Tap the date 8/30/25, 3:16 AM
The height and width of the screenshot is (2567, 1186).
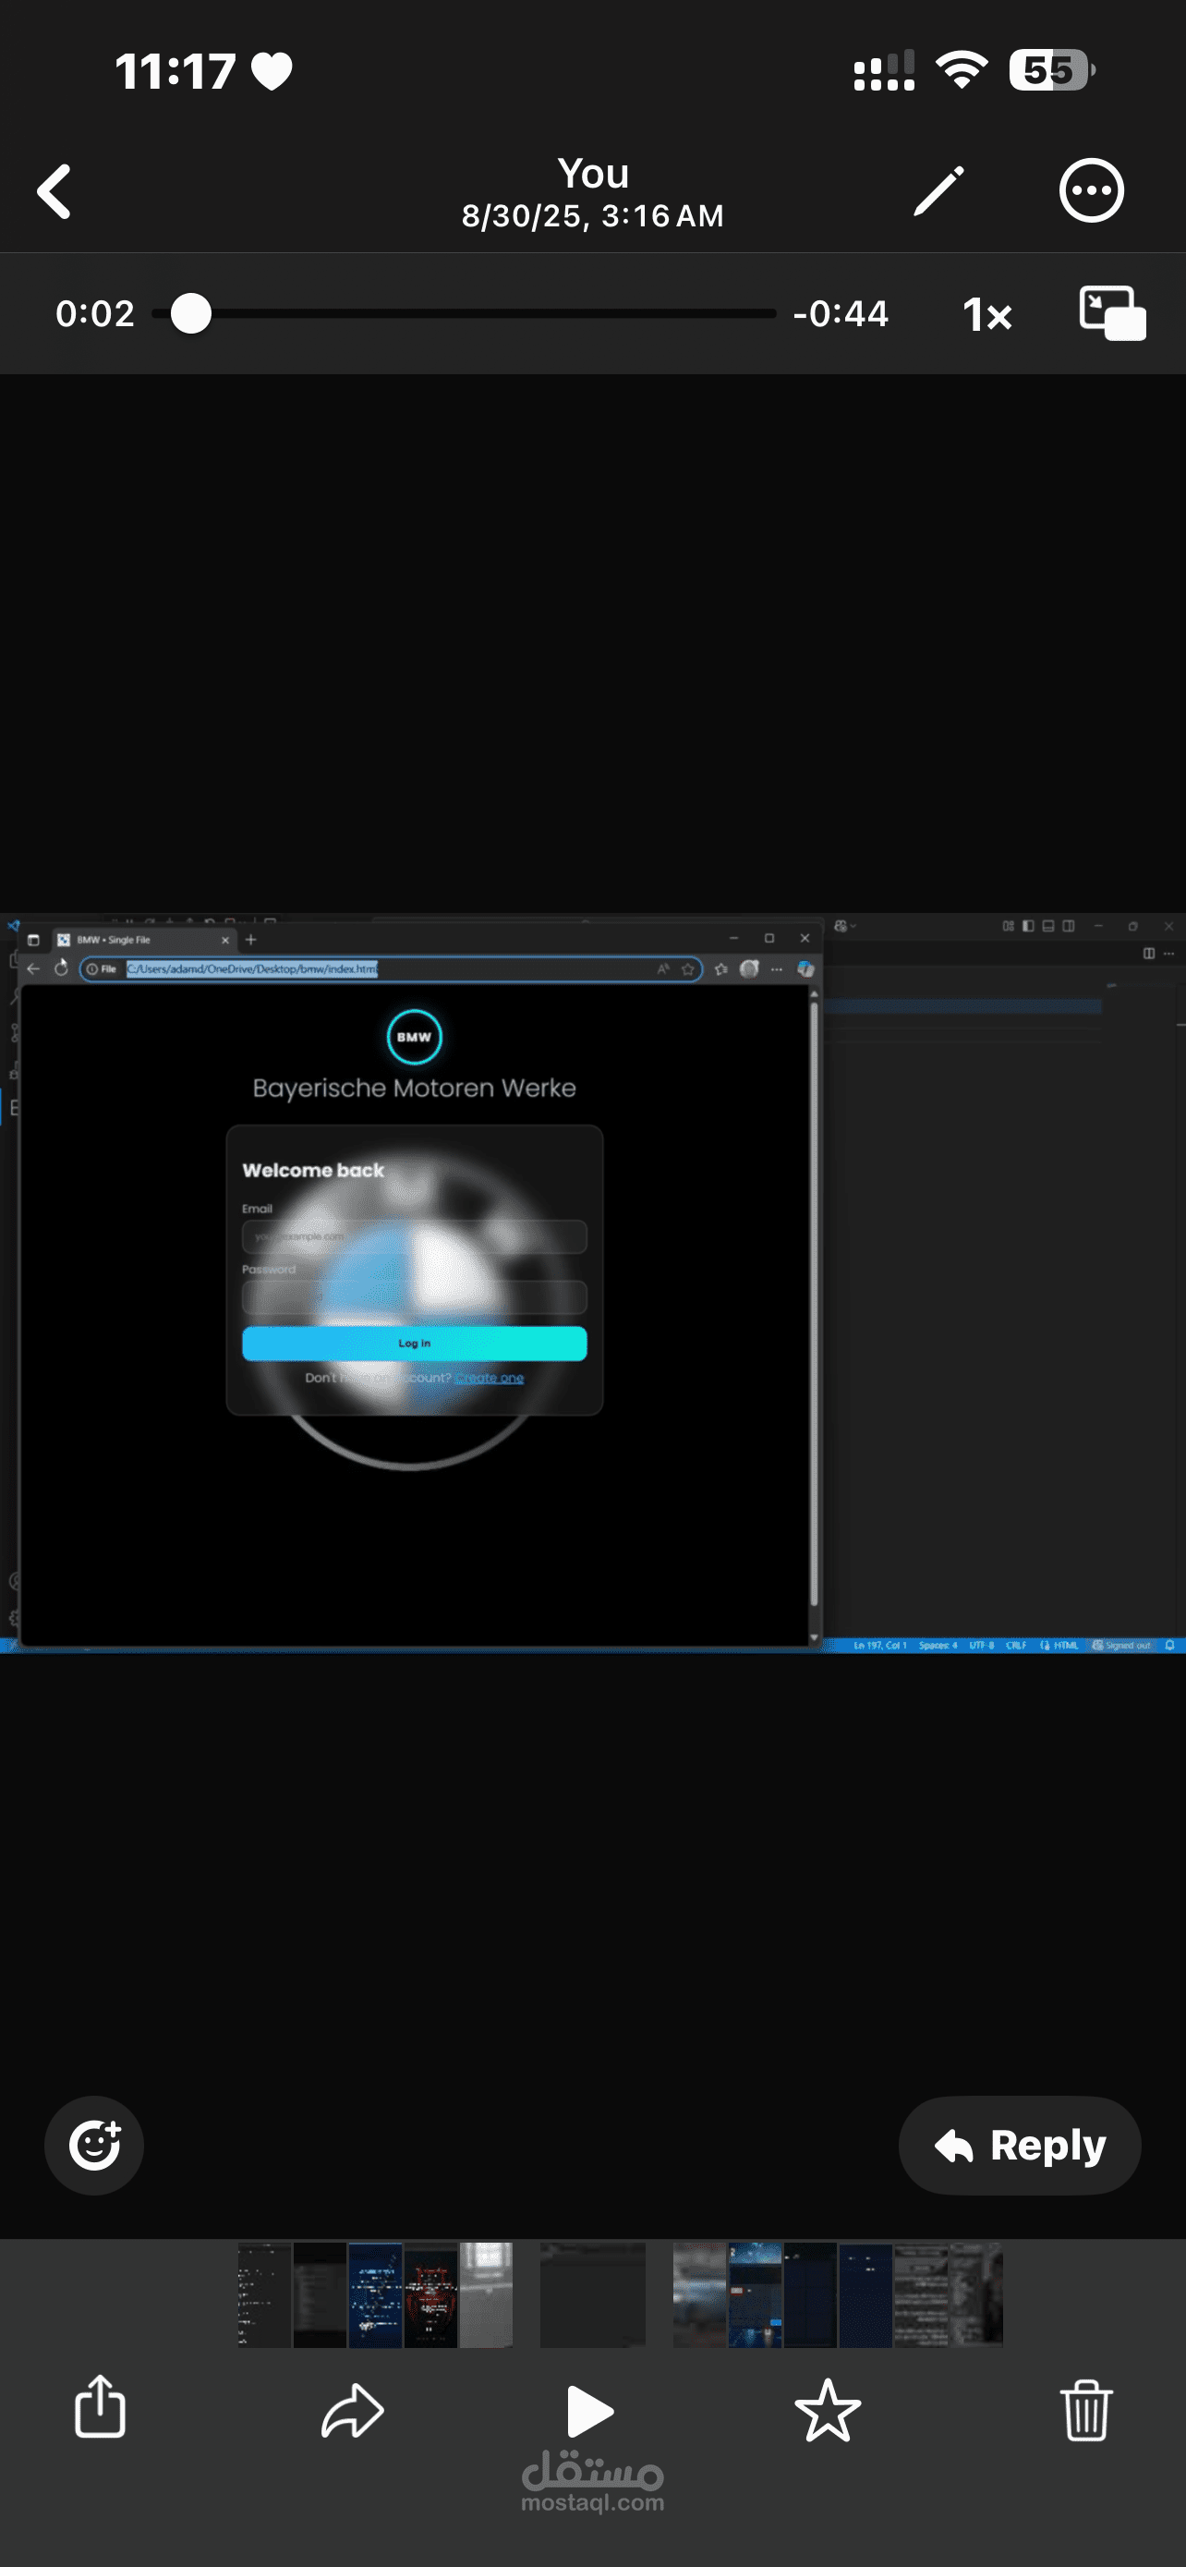click(592, 216)
